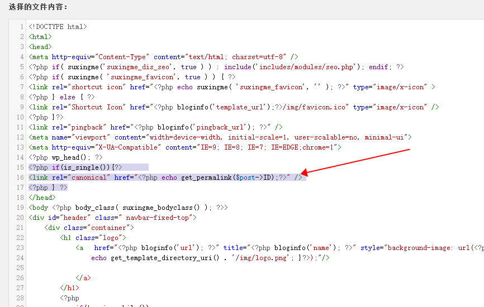The width and height of the screenshot is (484, 307).
Task: Click the div with class container
Action: (89, 228)
